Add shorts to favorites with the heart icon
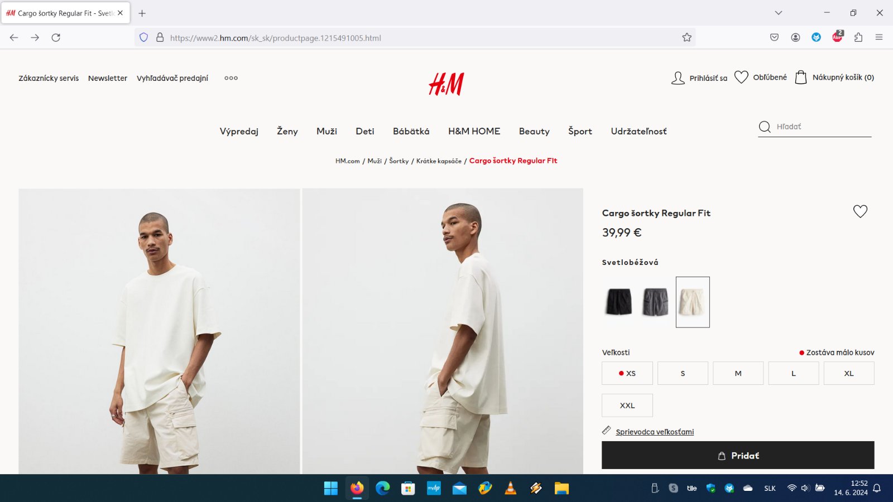Viewport: 893px width, 502px height. tap(860, 211)
